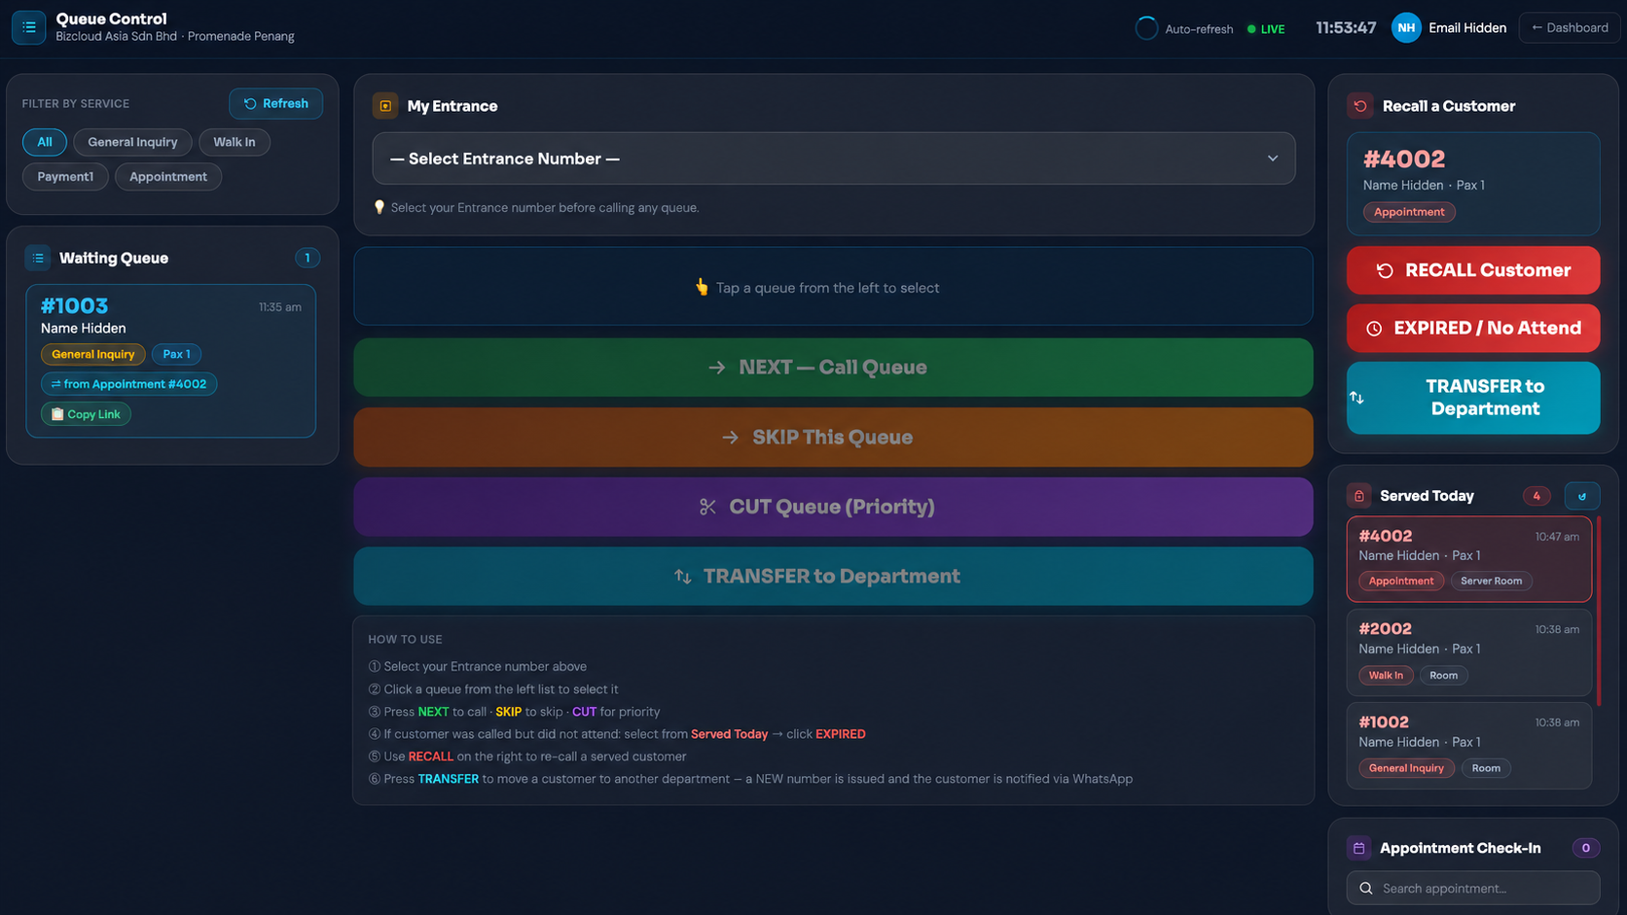Click CUT Queue (Priority)

click(834, 507)
